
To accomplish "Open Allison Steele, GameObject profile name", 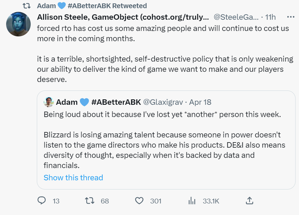I will click(x=122, y=17).
